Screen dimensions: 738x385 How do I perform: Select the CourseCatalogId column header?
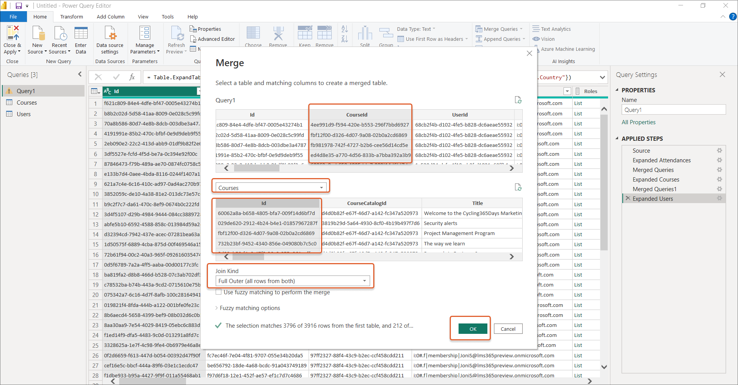366,203
